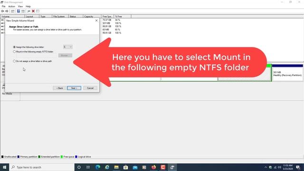Click the taskbar search box
The image size is (304, 171).
(42, 167)
